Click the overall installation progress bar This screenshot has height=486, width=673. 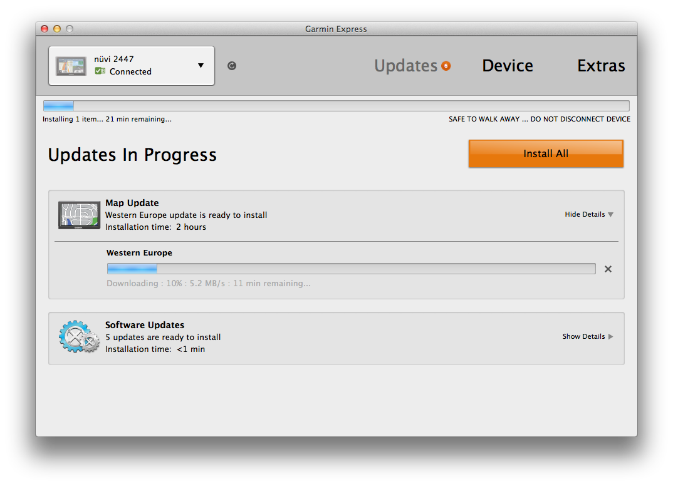336,105
